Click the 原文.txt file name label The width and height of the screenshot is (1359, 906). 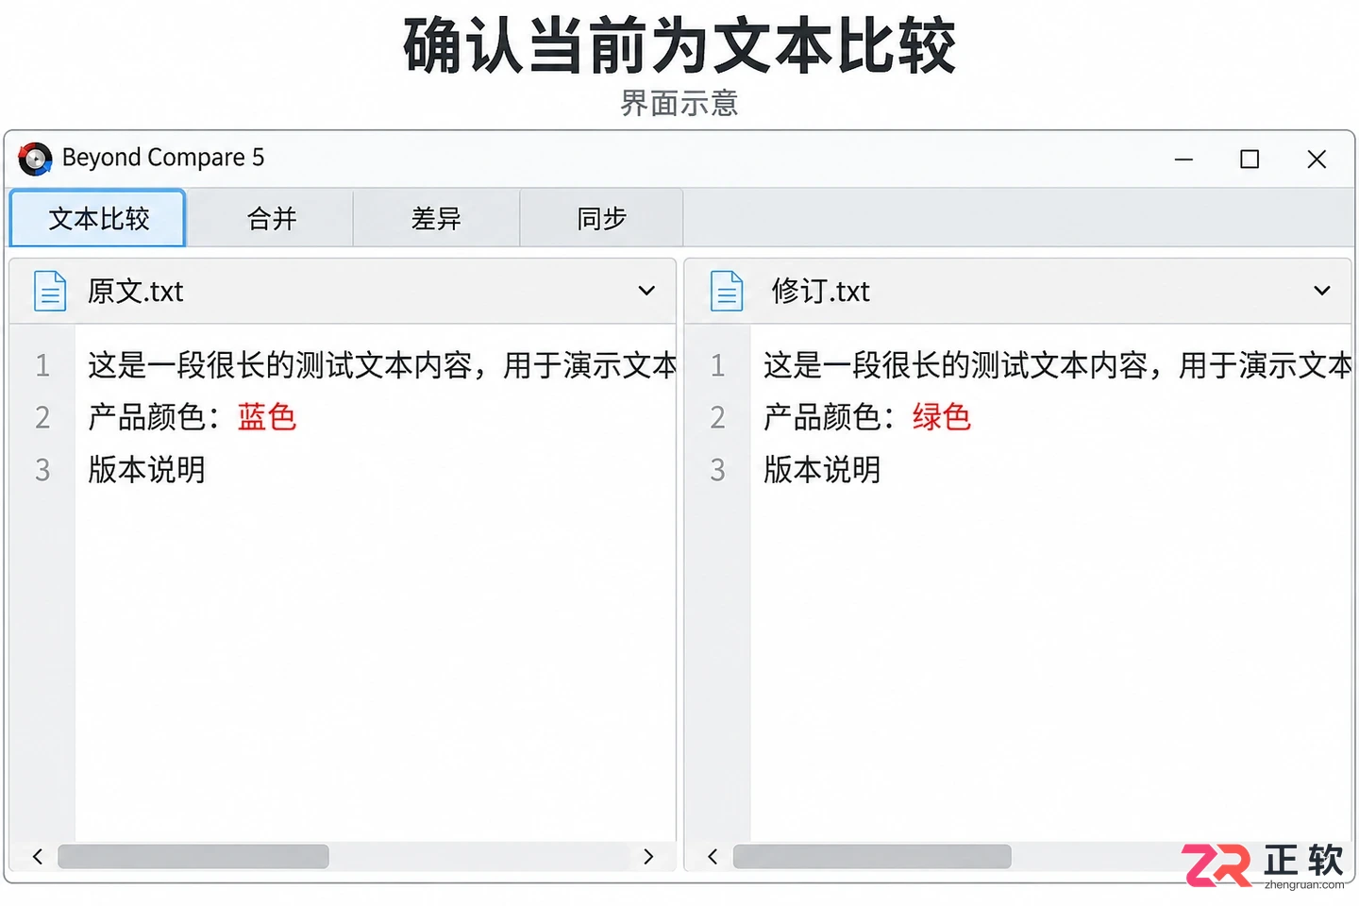(136, 291)
